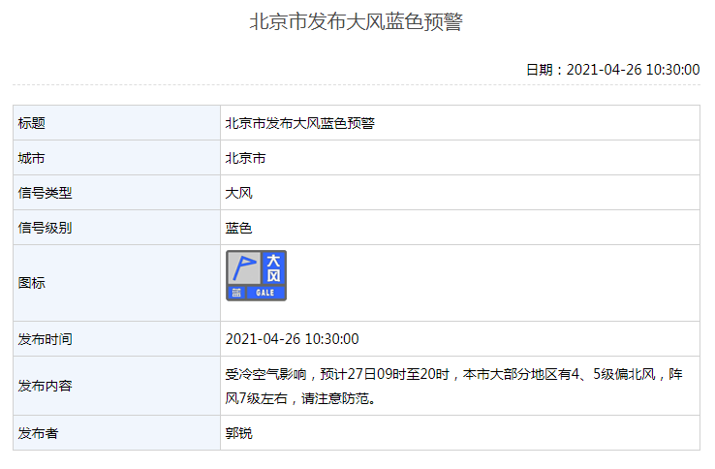Click the 北京市发布大风蓝色预警 value inside the table
The image size is (715, 469).
pyautogui.click(x=299, y=123)
